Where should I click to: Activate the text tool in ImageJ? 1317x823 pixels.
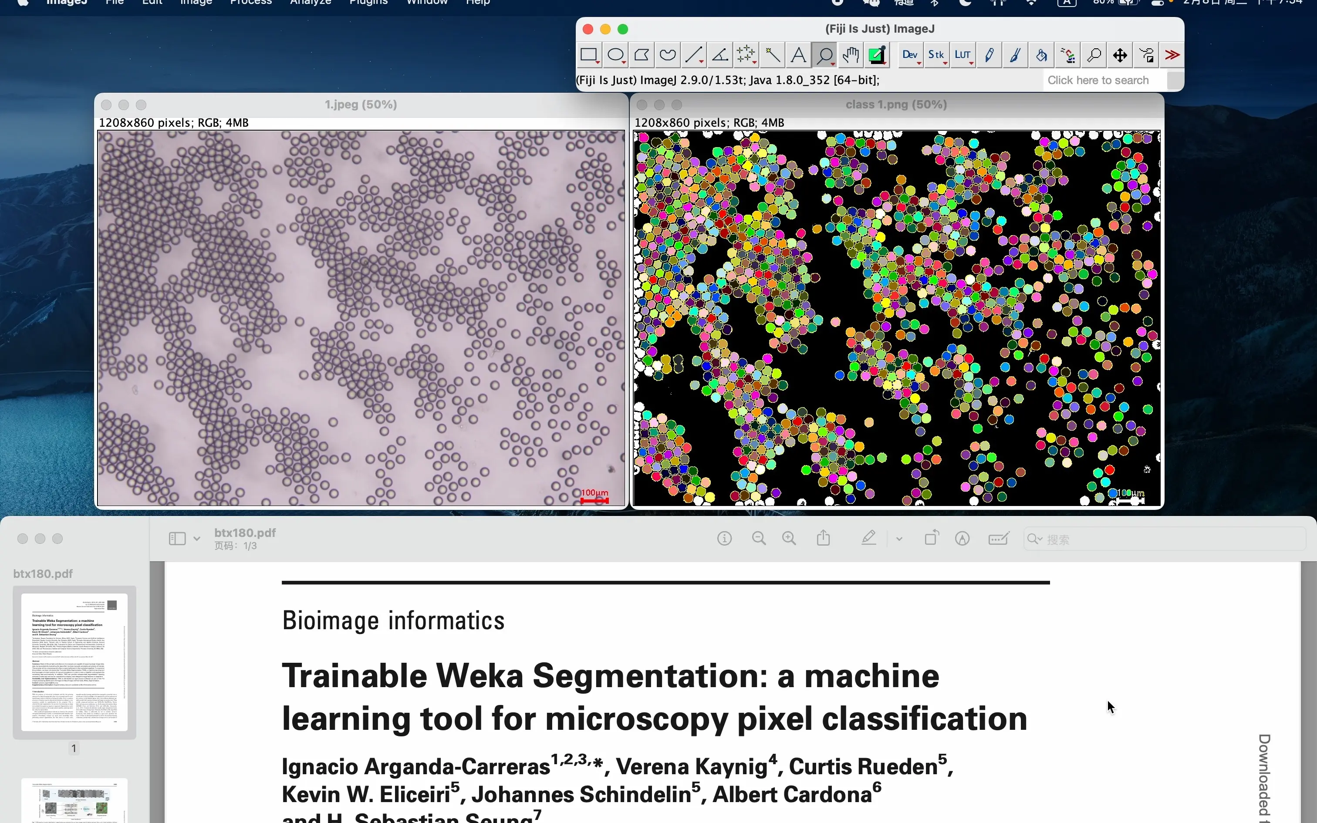798,54
